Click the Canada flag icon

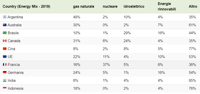(x=5, y=41)
